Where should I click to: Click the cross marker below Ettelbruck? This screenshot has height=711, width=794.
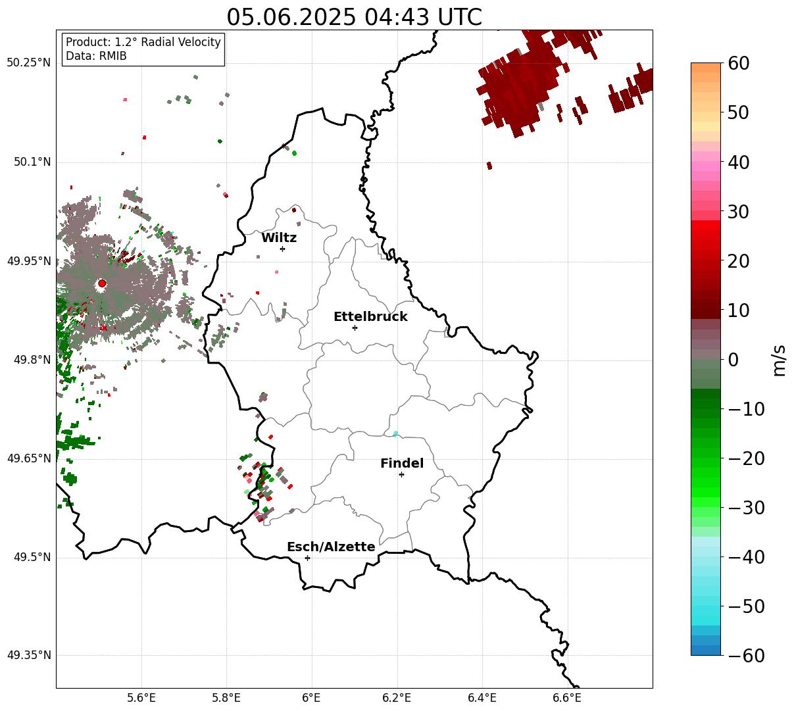pyautogui.click(x=355, y=328)
